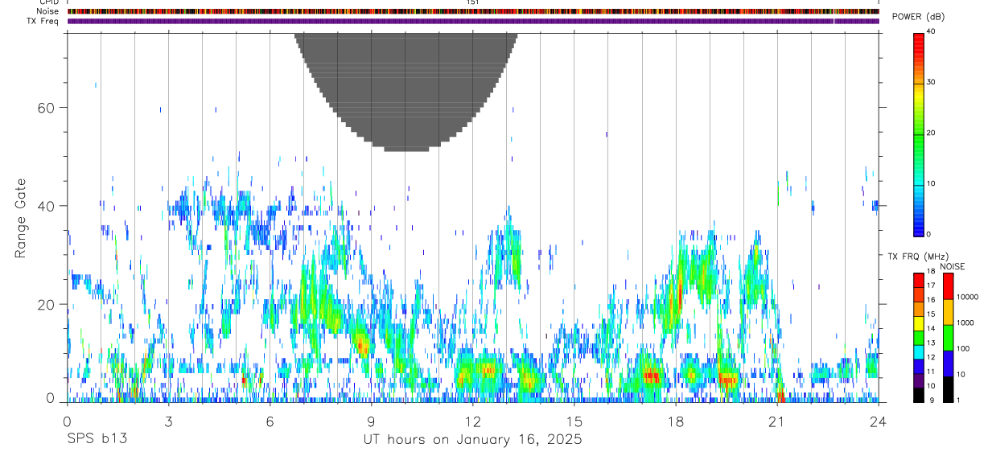Screen dimensions: 988x456
Task: Click the TX frequency color bar legend
Action: click(x=918, y=337)
